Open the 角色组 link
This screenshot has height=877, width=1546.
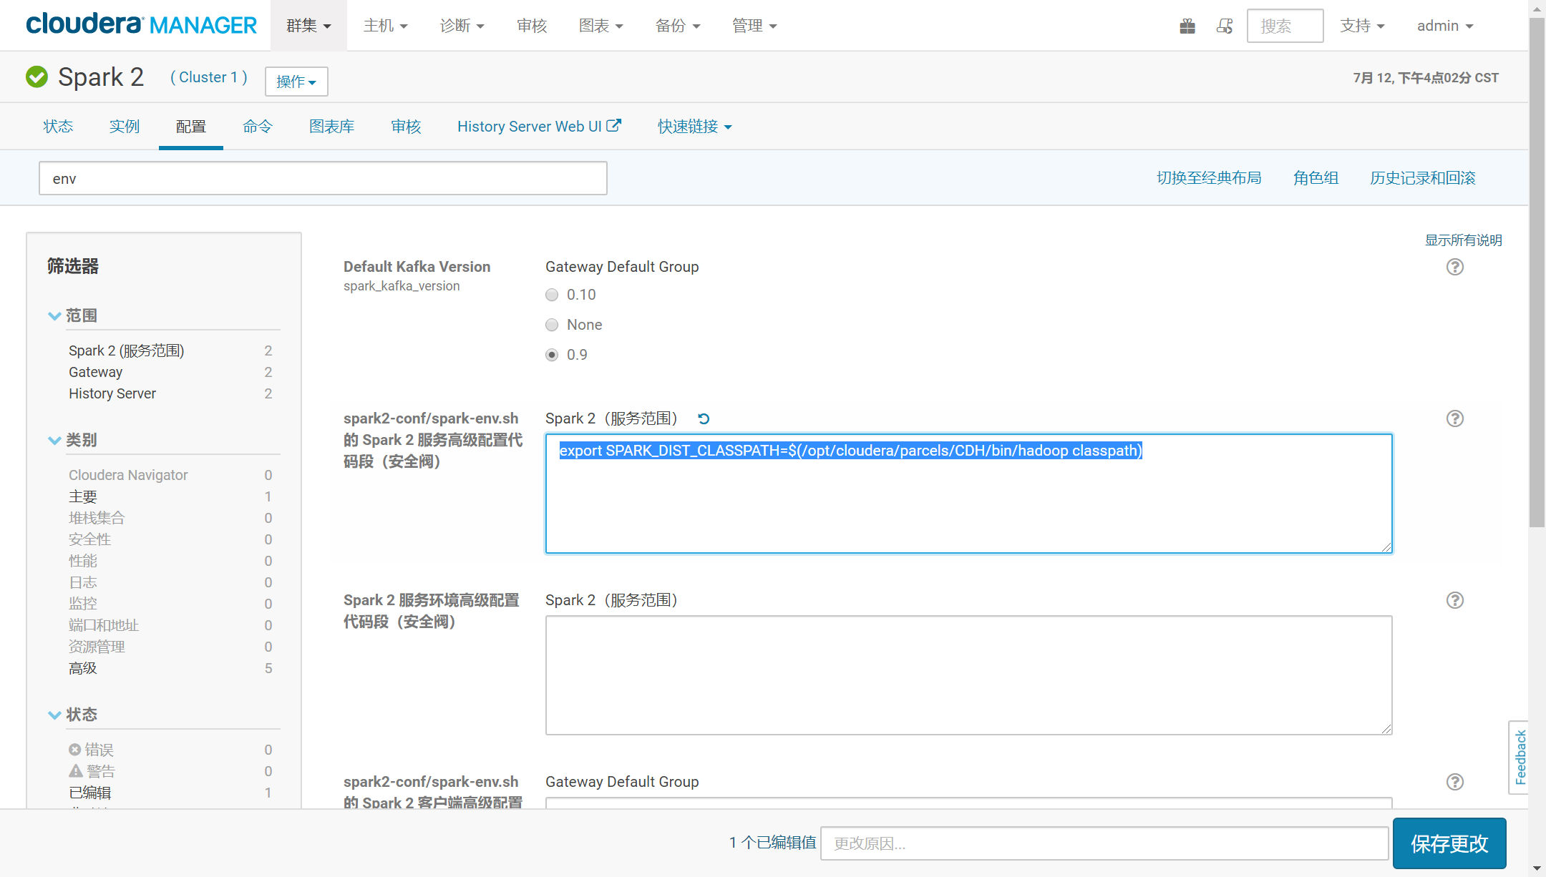click(x=1316, y=177)
